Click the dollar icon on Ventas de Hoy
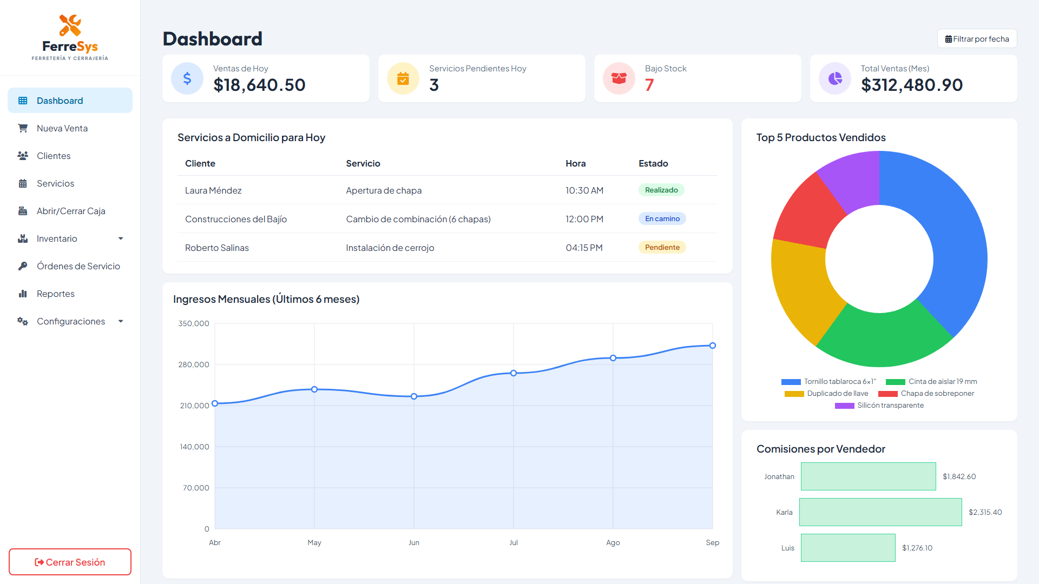 187,78
